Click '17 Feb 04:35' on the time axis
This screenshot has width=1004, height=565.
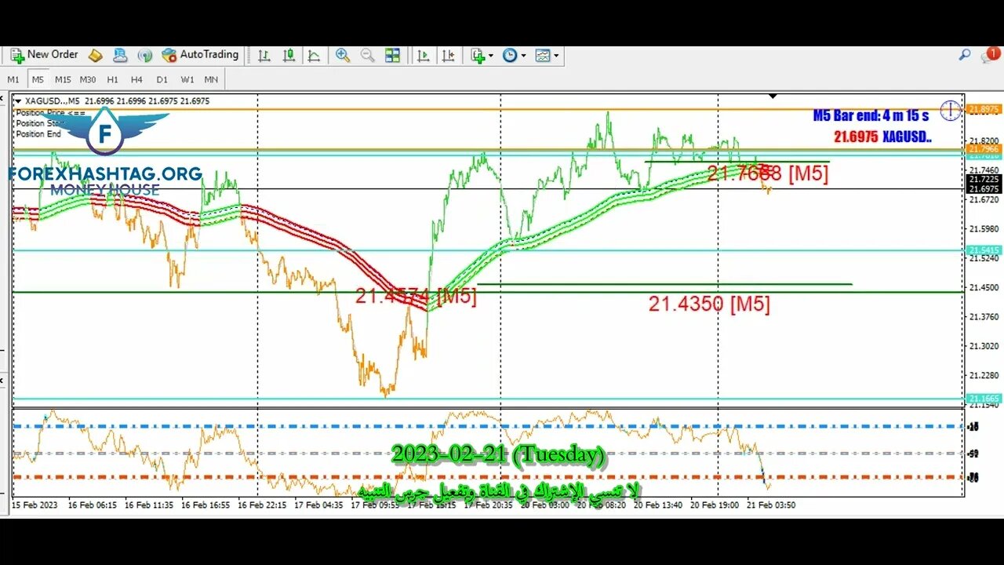point(319,505)
